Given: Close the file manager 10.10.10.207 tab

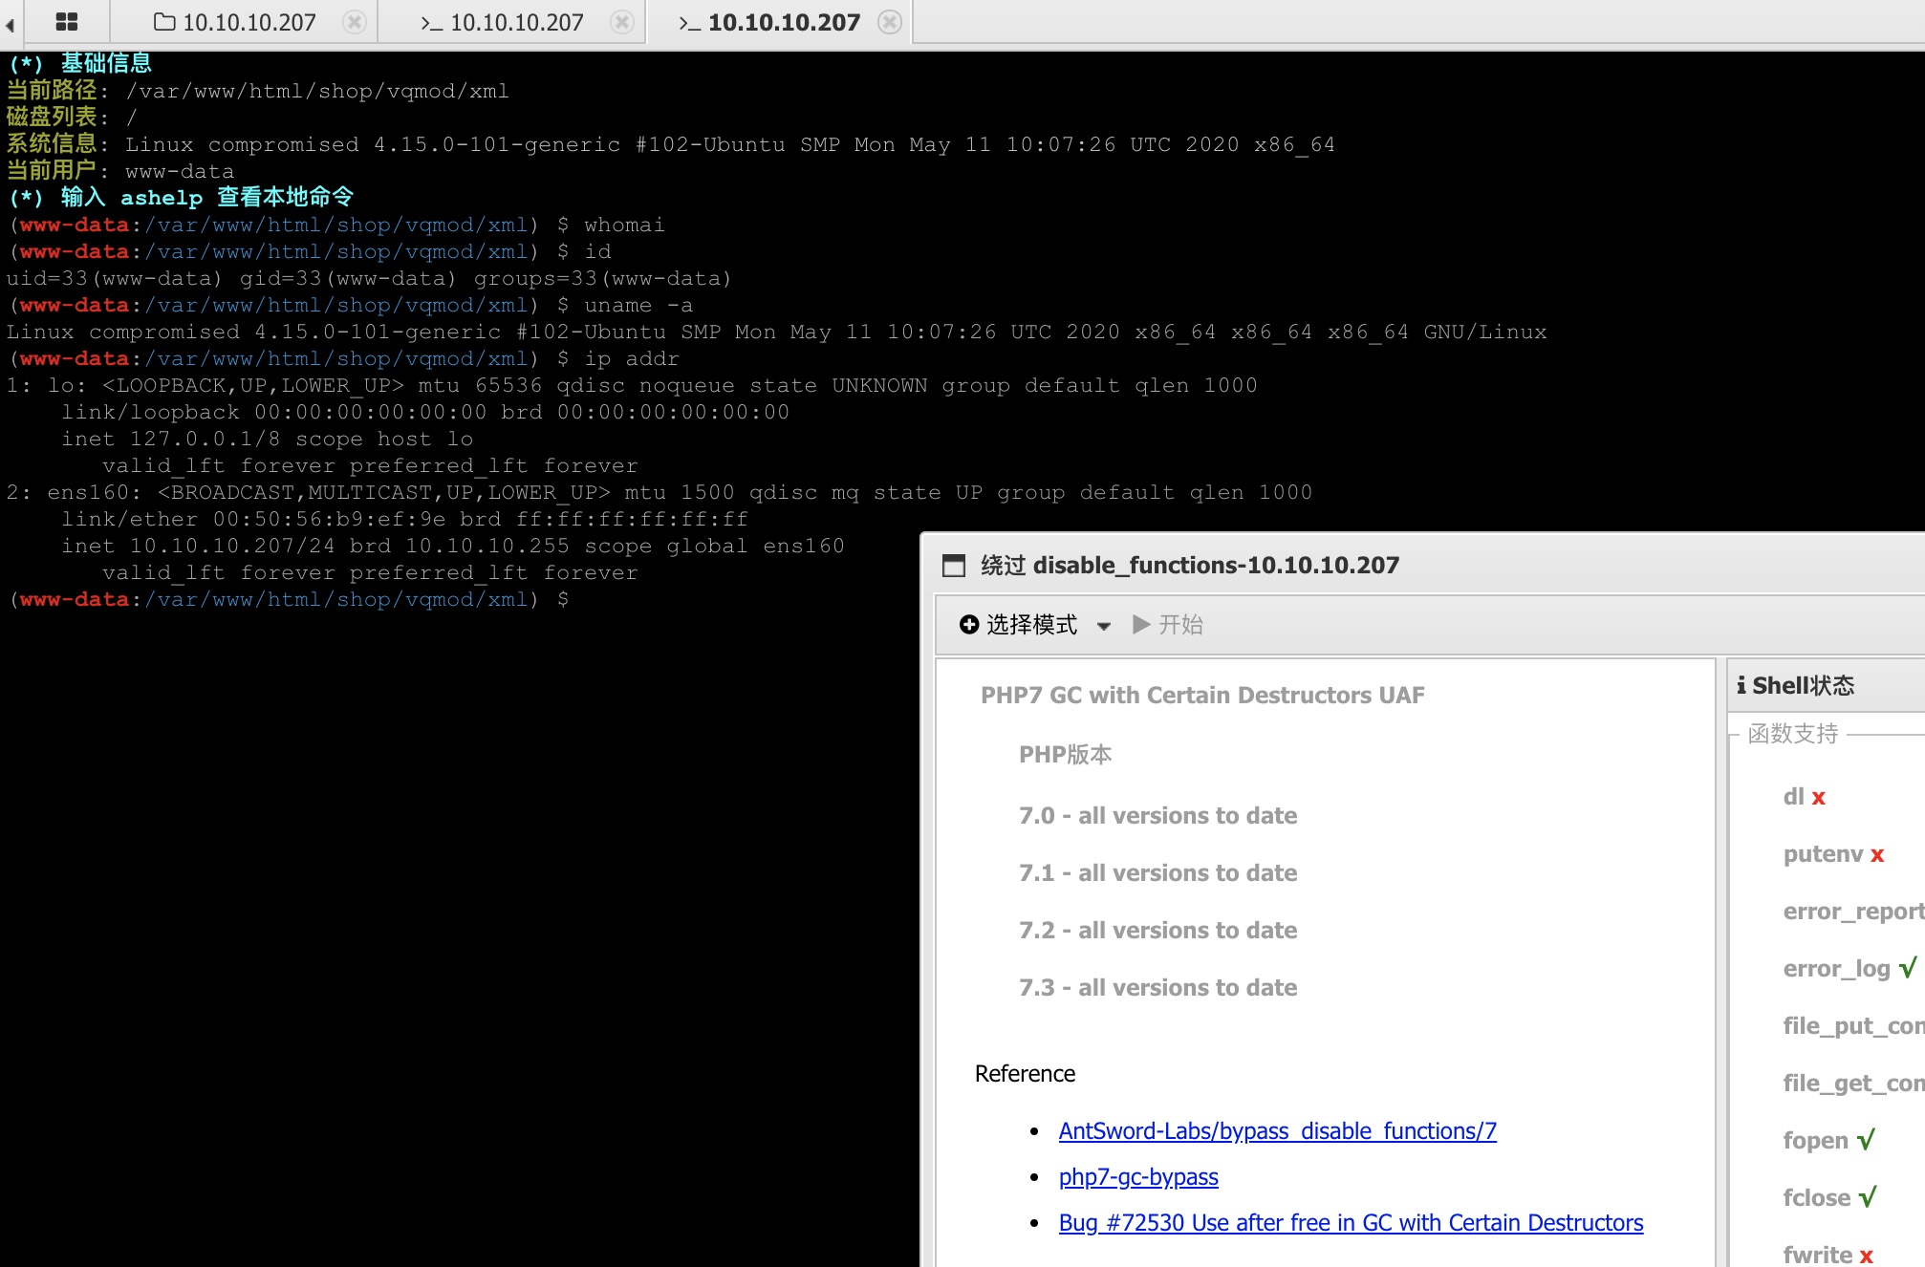Looking at the screenshot, I should [355, 22].
